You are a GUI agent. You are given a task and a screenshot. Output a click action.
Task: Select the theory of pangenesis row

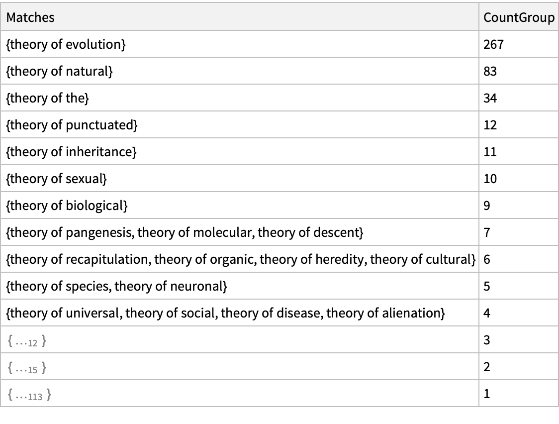click(x=185, y=233)
